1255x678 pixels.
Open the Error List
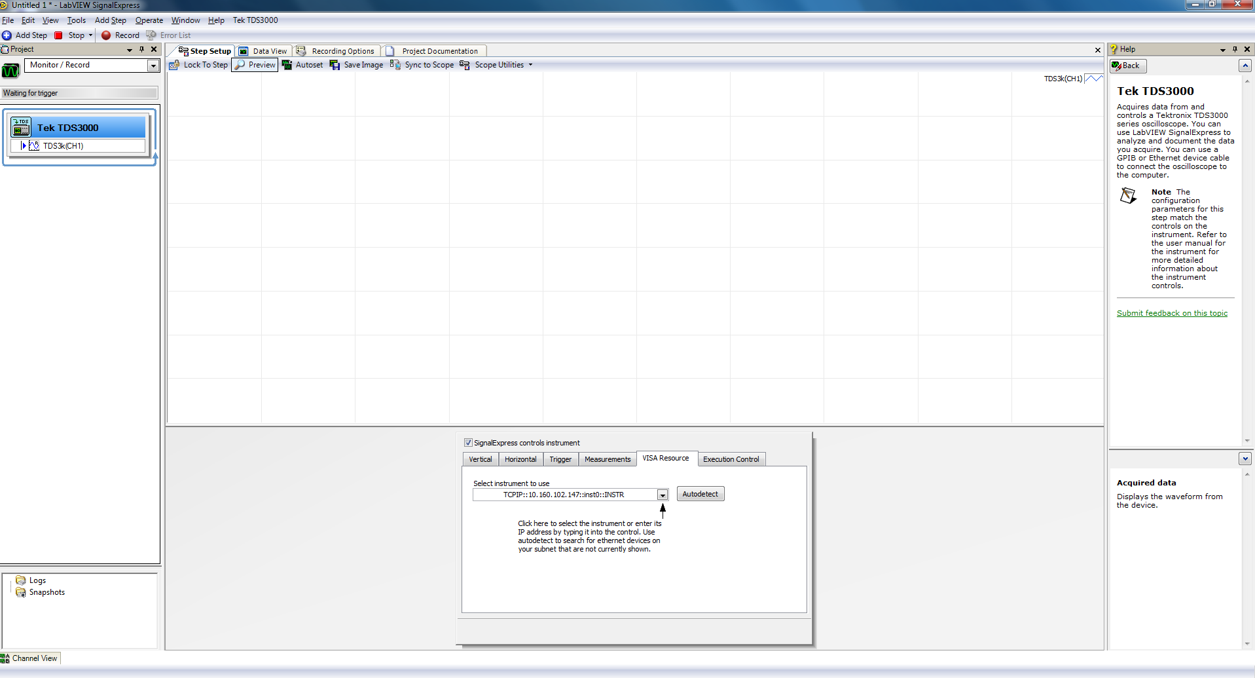[169, 35]
